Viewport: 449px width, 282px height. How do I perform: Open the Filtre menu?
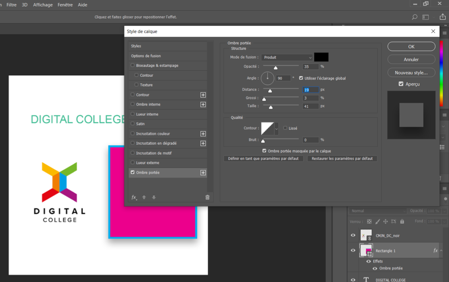click(x=12, y=5)
